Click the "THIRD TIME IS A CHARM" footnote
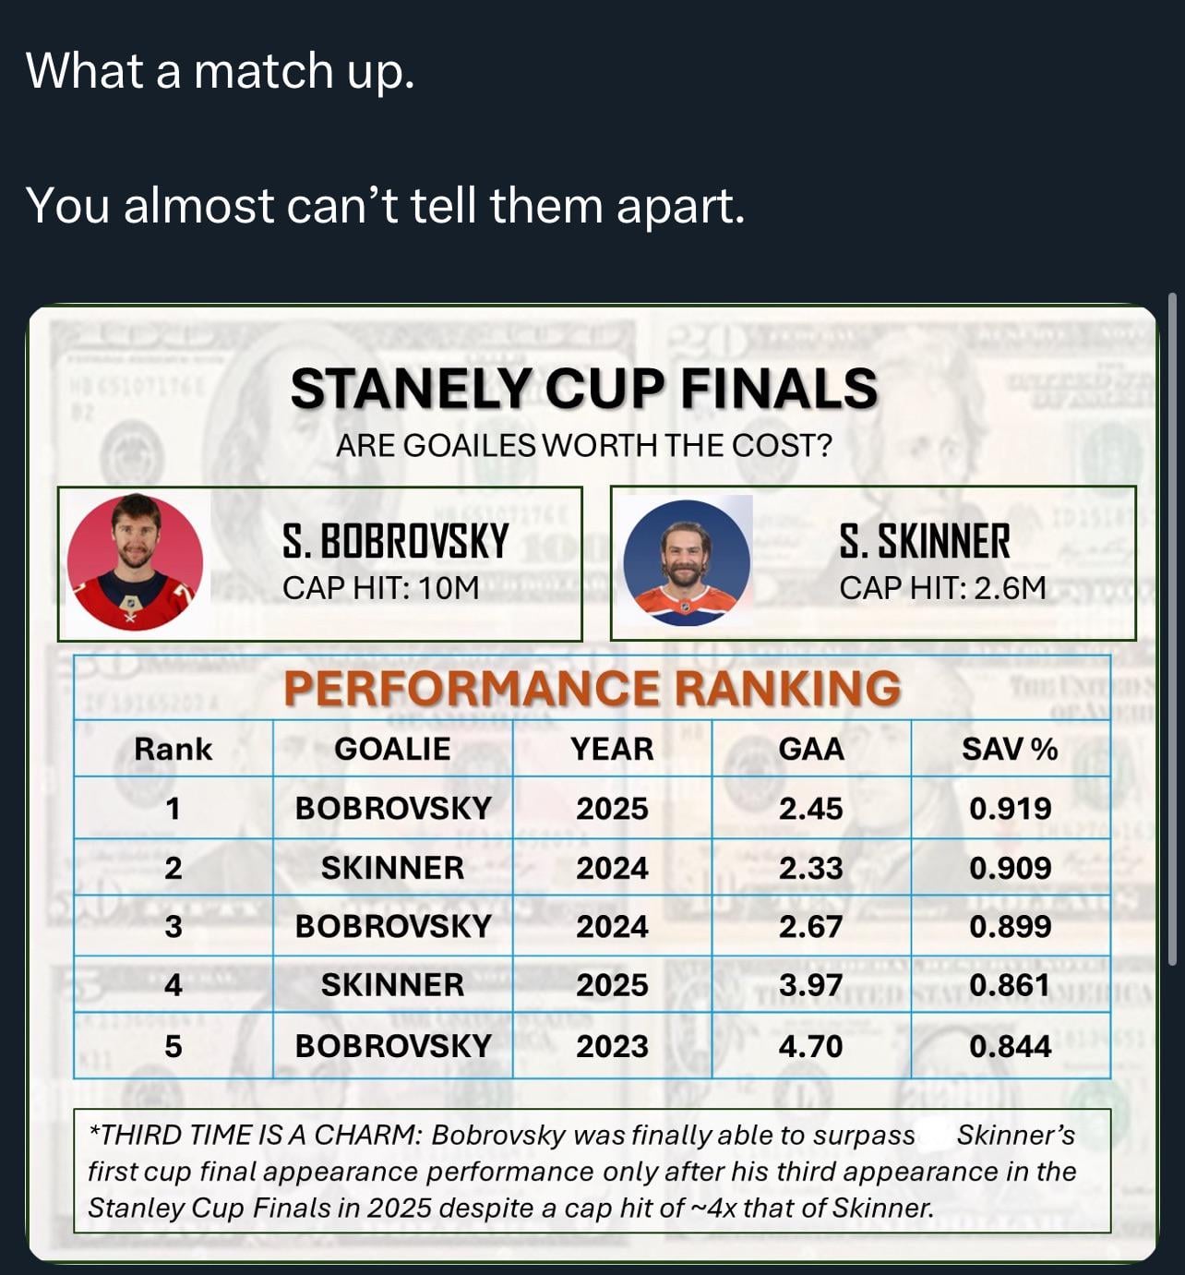 pyautogui.click(x=591, y=1171)
